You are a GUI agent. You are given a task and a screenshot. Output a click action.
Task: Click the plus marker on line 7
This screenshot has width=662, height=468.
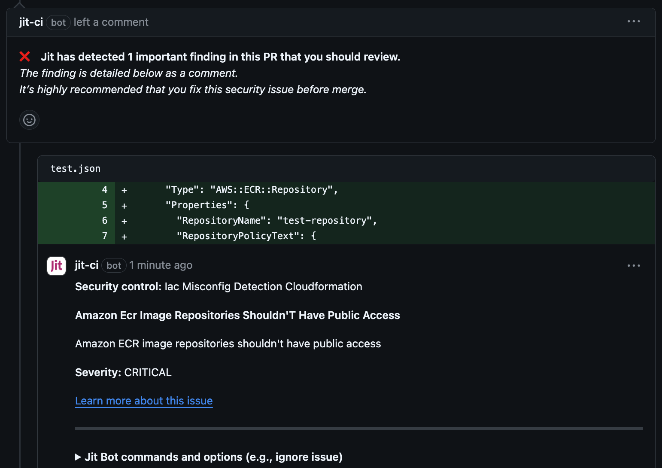(124, 237)
